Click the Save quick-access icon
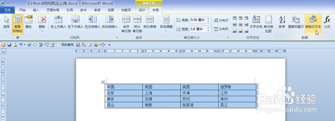Screen dimensions: 335x121 click(9, 45)
